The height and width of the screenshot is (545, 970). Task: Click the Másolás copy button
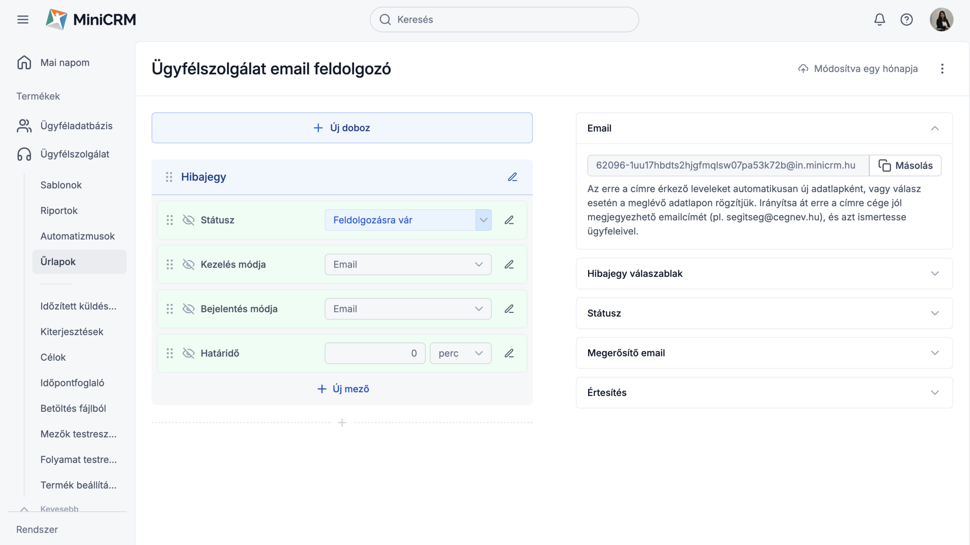[905, 165]
